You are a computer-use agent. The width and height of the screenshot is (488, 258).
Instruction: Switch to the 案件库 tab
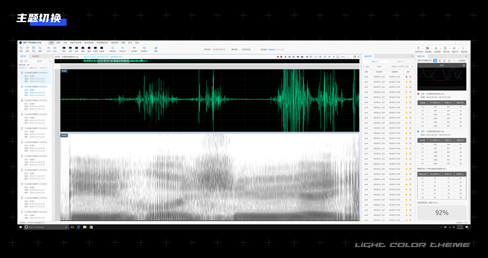click(23, 56)
